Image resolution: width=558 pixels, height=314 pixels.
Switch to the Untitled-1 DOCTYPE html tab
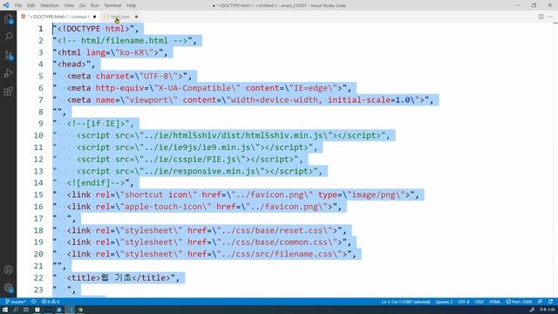click(x=58, y=17)
